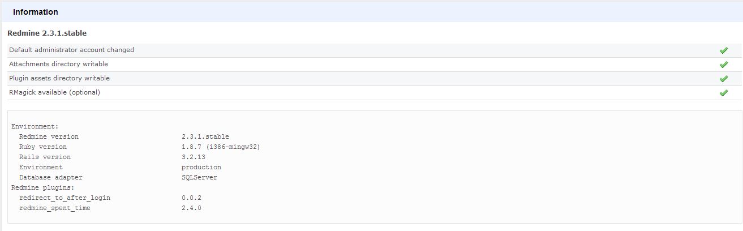Click the redmine_spent_time plugin name
Image resolution: width=743 pixels, height=231 pixels.
click(x=55, y=208)
